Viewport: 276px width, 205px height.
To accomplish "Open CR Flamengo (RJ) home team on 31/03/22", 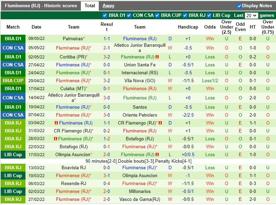I will 73,131.
